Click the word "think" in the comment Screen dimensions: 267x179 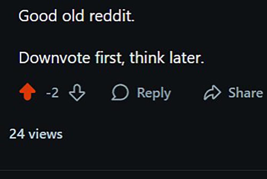[x=147, y=58]
